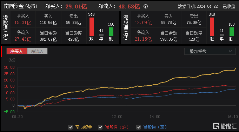Click the red 港股通（沪） legend label
This screenshot has width=239, height=132.
pos(117,127)
